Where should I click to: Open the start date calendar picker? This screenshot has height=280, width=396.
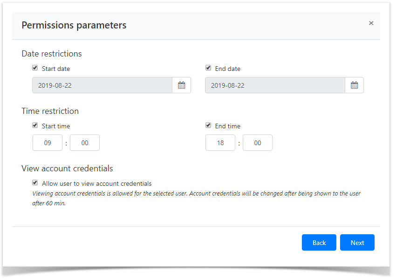(181, 85)
